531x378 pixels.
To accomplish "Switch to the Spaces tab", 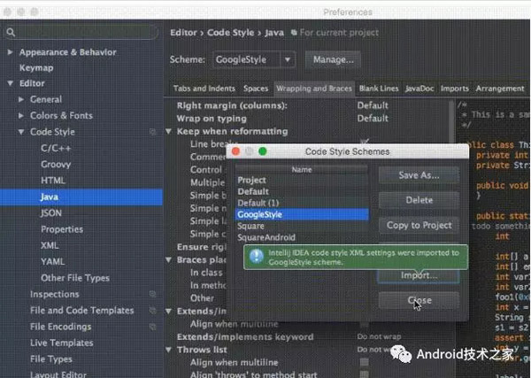I will coord(256,89).
